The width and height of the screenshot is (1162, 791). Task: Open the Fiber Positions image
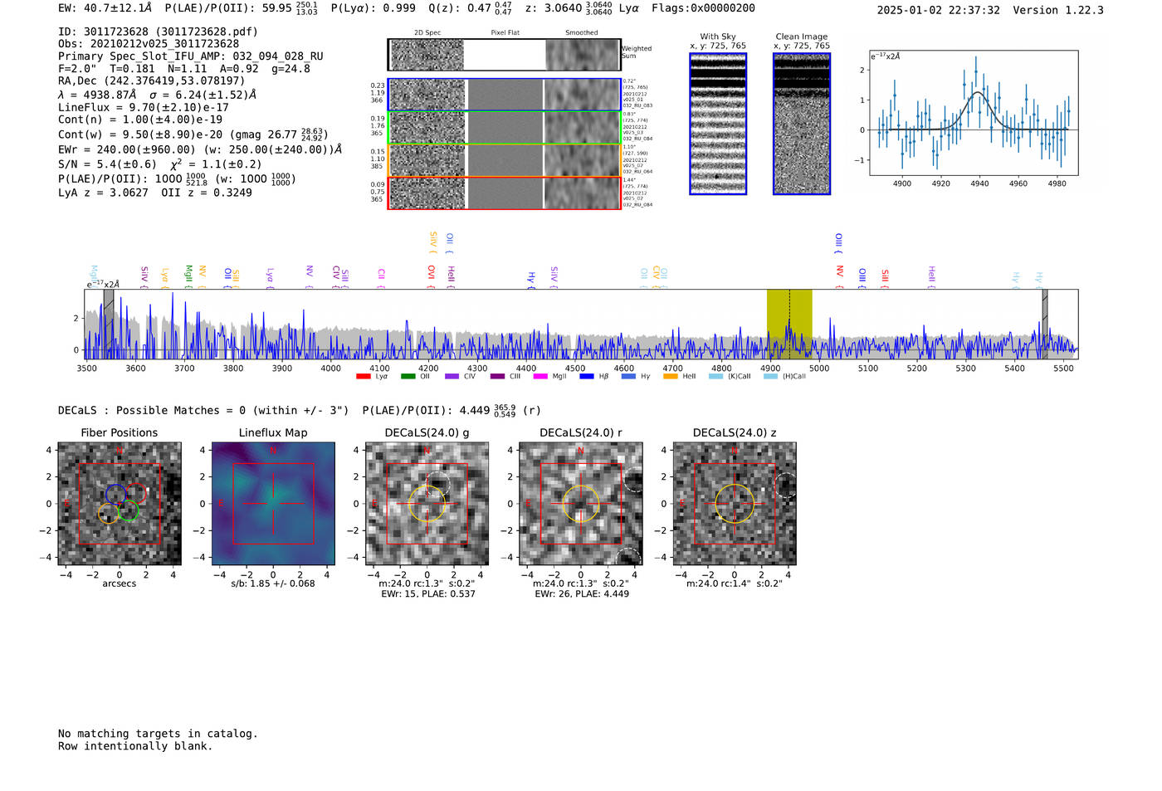[x=120, y=504]
